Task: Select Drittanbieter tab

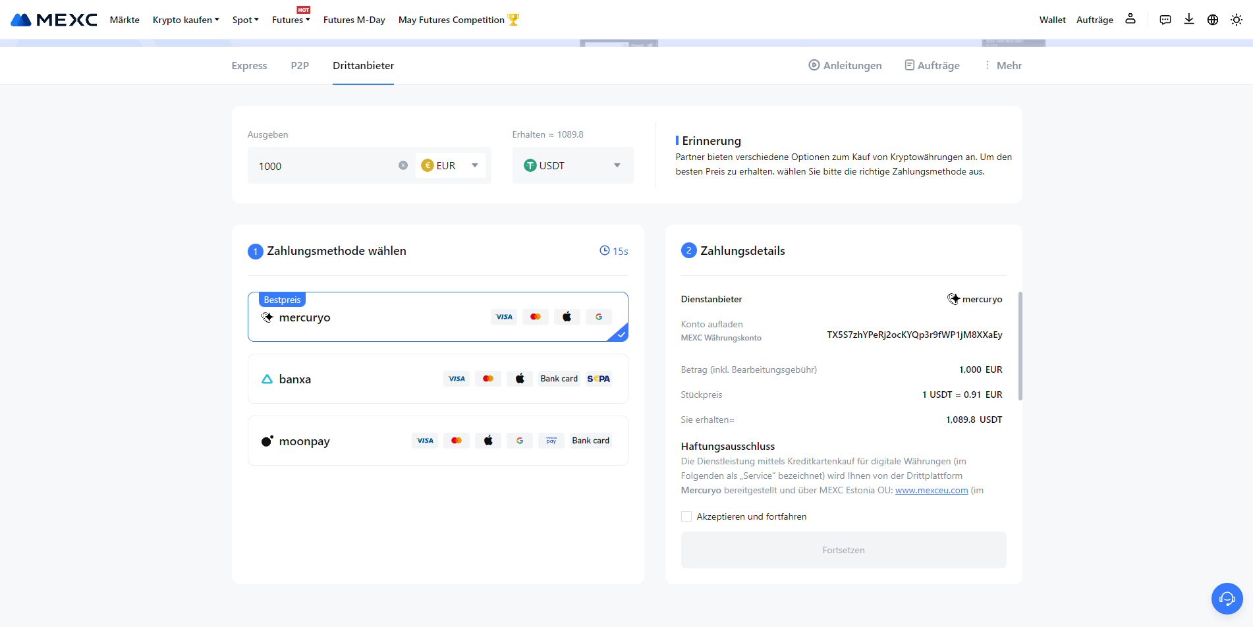Action: click(363, 65)
